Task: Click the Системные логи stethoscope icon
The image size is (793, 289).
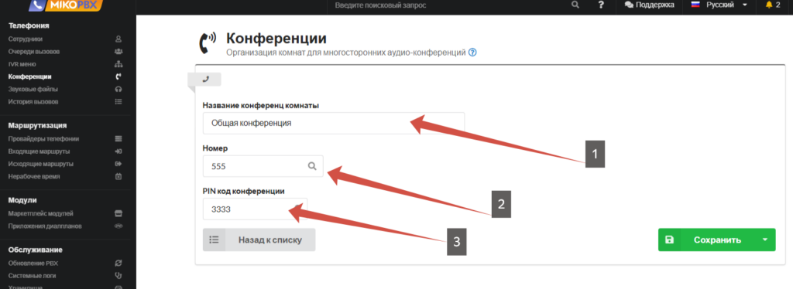Action: point(118,276)
